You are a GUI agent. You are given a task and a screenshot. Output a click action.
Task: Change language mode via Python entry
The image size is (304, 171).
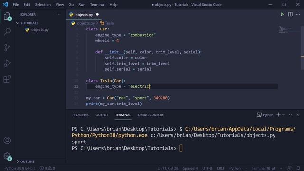pyautogui.click(x=235, y=168)
